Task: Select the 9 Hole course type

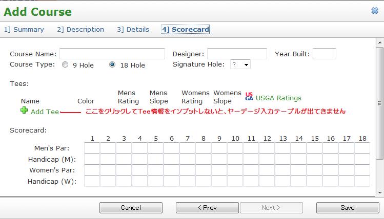Action: click(x=65, y=64)
